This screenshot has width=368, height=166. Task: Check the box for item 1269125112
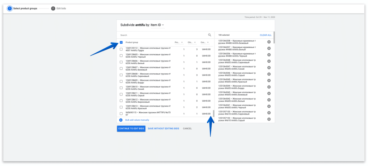(x=121, y=49)
